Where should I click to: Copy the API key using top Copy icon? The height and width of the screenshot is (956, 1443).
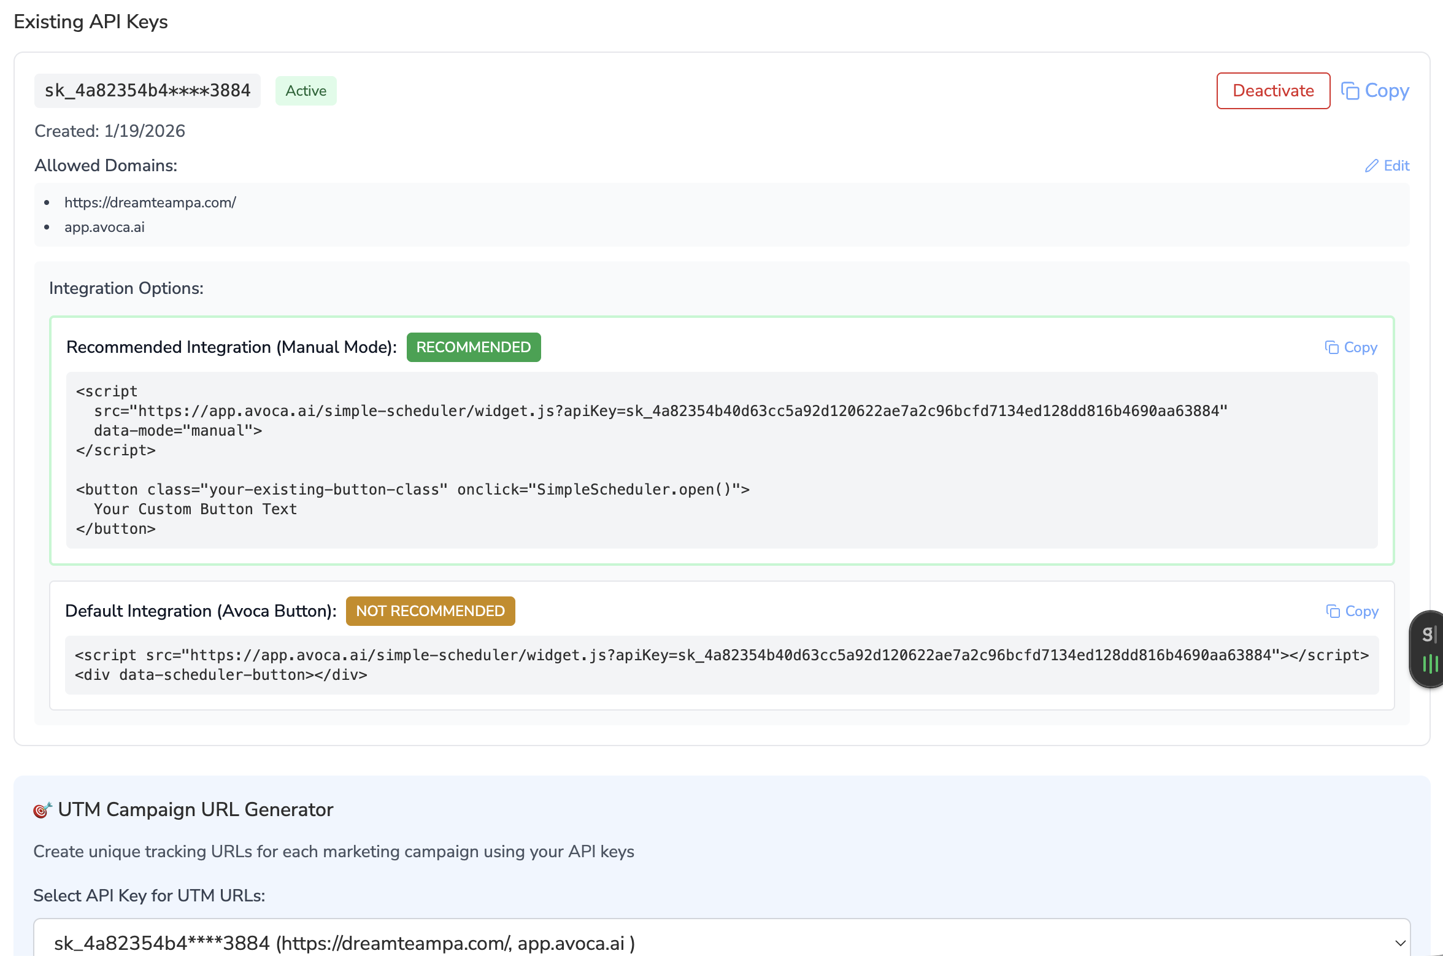click(x=1350, y=91)
